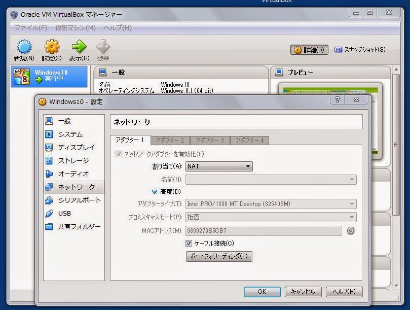Click the scrollbar down arrow in manager
Screen dimensions: 410x310
pos(396,285)
